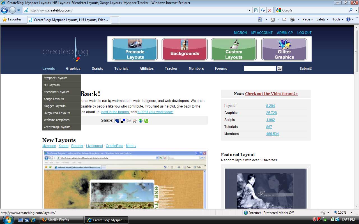Select Myspace Layouts from the Layouts menu
This screenshot has height=224, width=359.
(x=61, y=78)
